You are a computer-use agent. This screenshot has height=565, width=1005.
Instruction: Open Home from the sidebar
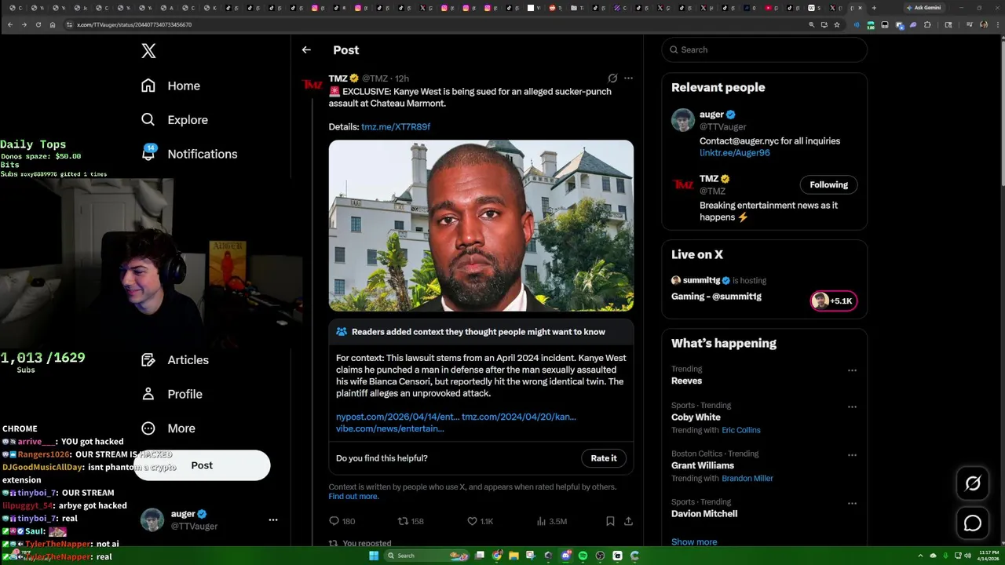170,86
